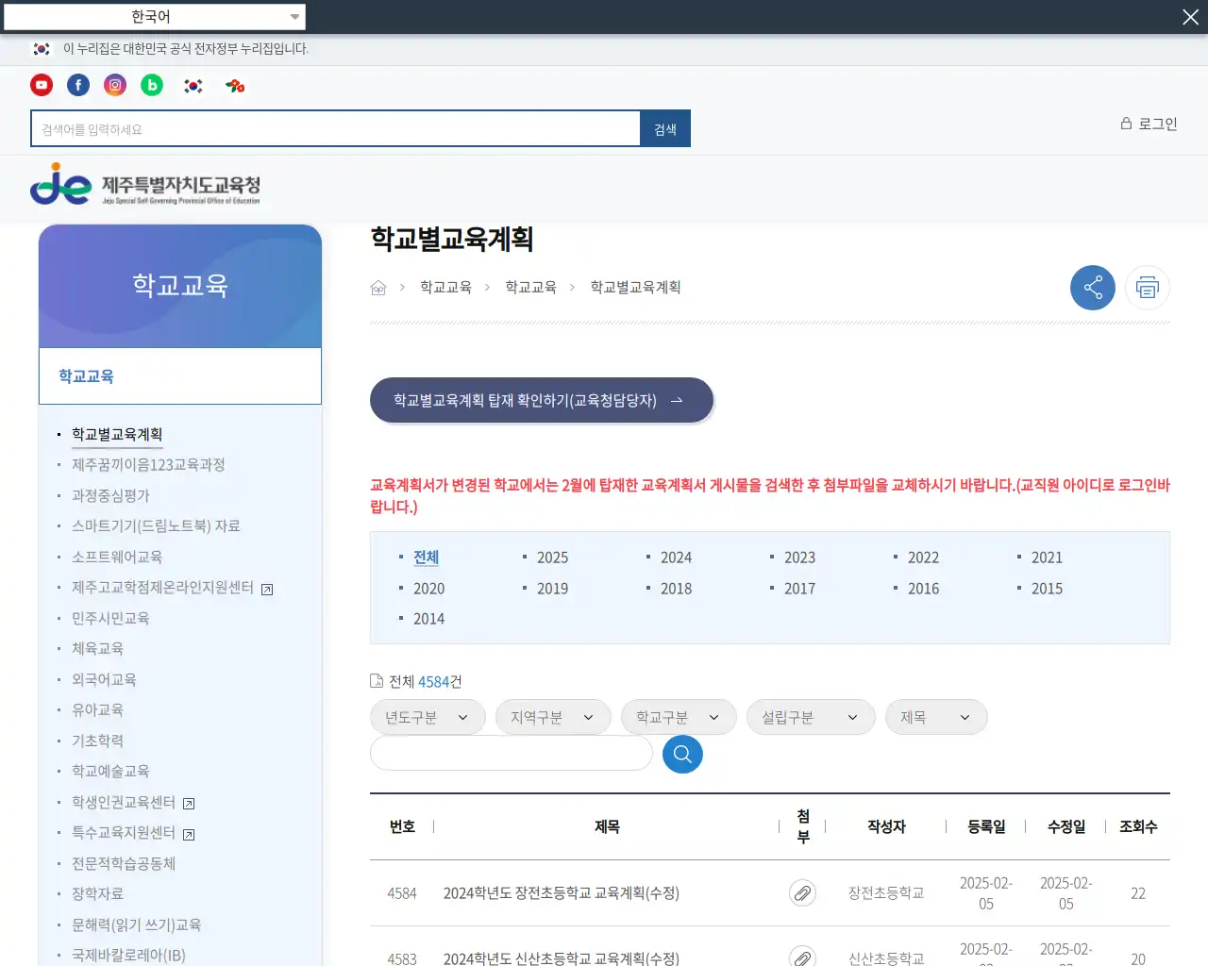Open sidebar item 문해력(읽기 쓰기)교육
This screenshot has width=1208, height=966.
pos(136,924)
